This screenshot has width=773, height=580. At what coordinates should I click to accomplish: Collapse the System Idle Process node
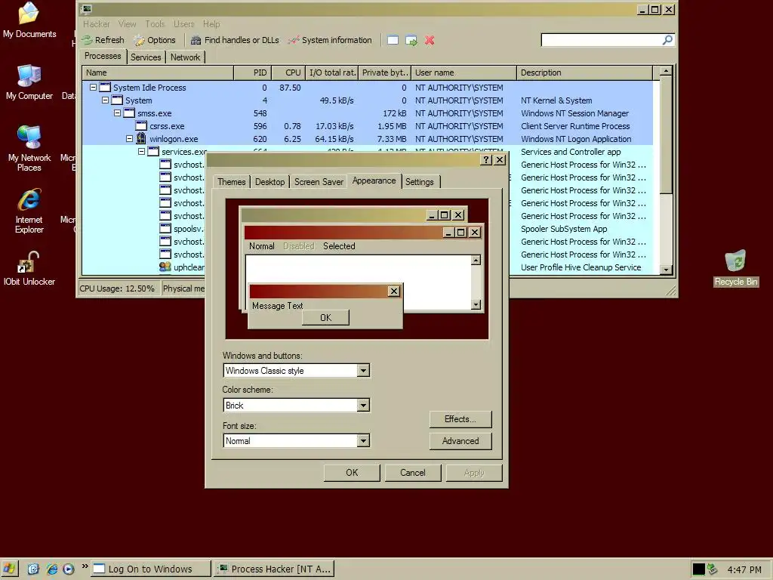[93, 88]
